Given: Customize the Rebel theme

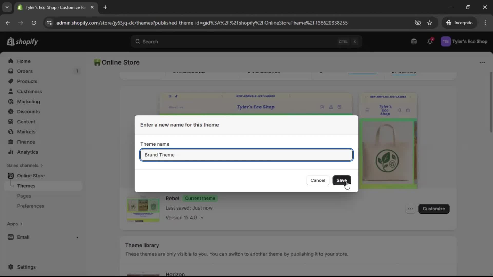Looking at the screenshot, I should click(x=434, y=209).
